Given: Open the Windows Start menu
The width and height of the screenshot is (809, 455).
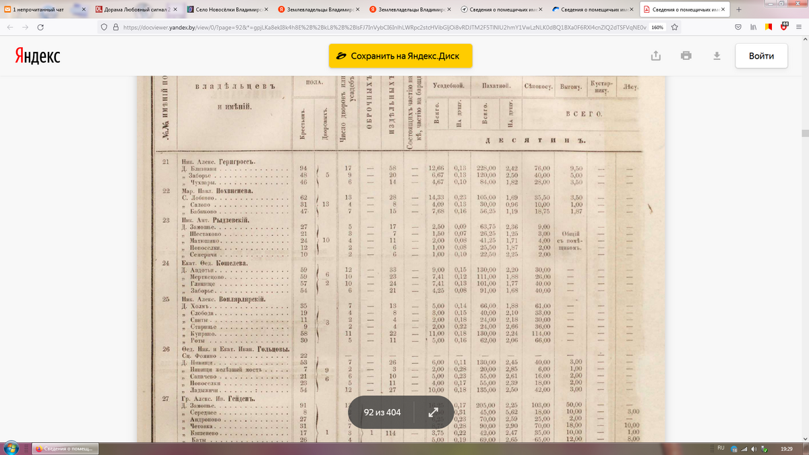Looking at the screenshot, I should click(11, 448).
